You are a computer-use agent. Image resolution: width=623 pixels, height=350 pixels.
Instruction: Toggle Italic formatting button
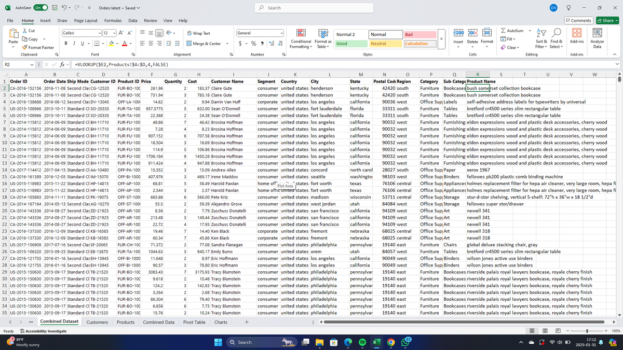click(74, 44)
